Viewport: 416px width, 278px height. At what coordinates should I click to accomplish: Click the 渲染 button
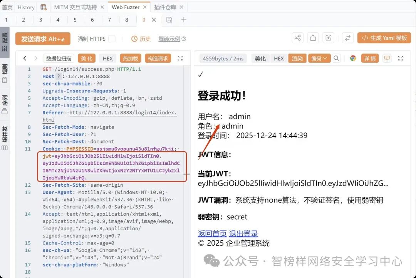[297, 58]
